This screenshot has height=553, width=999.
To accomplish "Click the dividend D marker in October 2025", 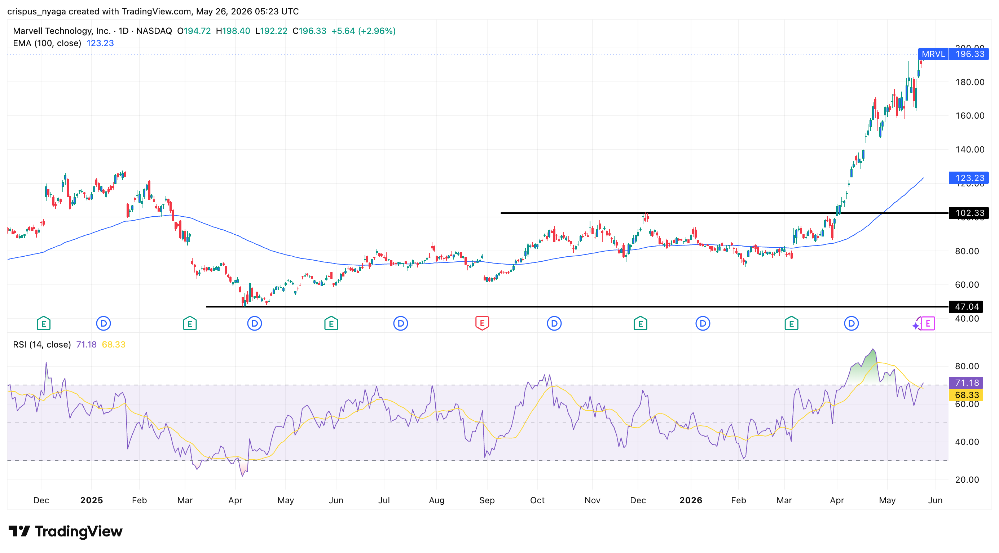I will 554,323.
